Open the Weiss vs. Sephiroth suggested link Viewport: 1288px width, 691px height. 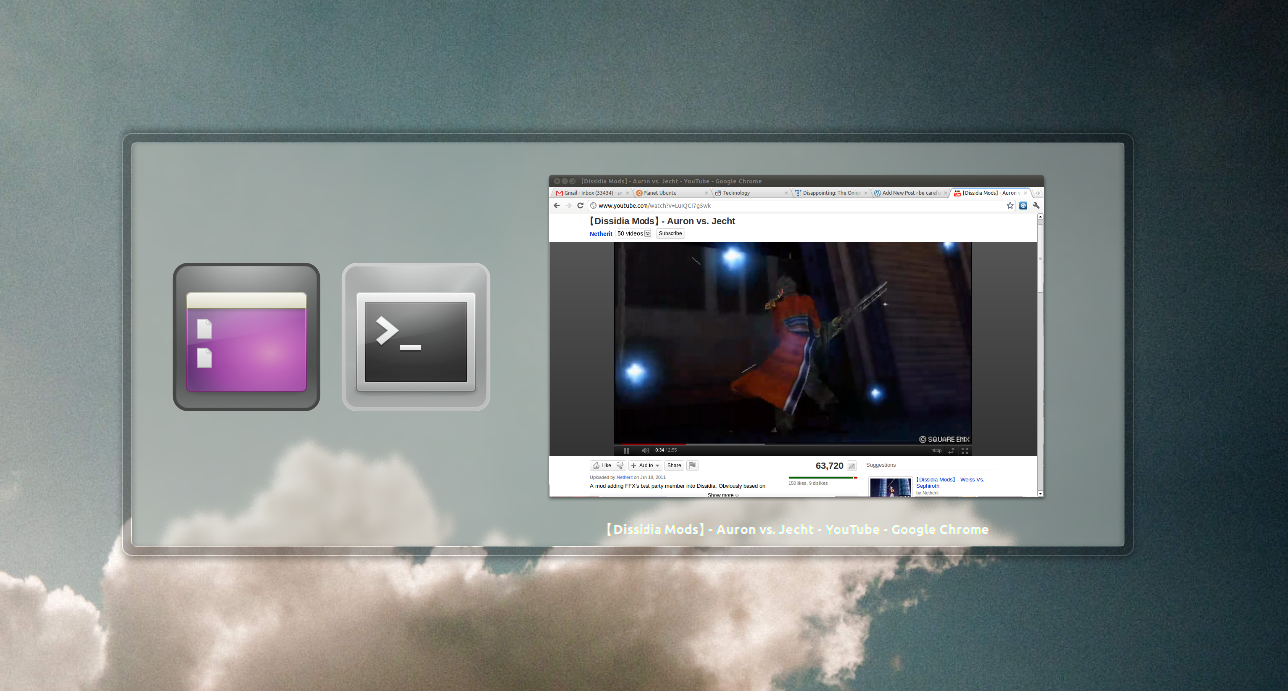coord(950,482)
